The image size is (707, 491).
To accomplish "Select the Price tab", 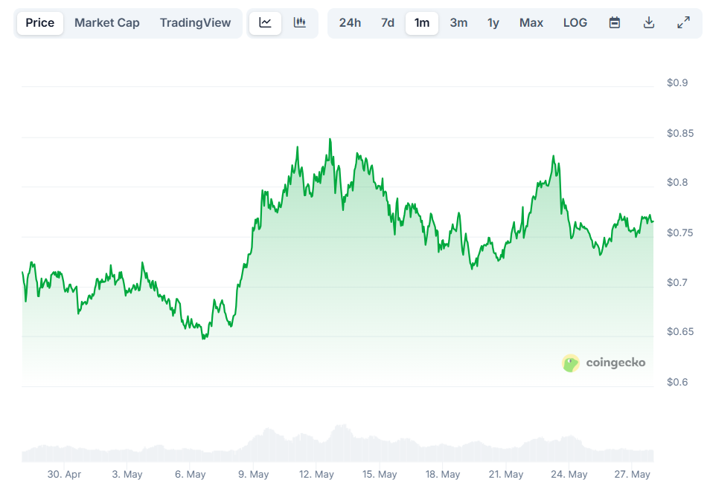I will pos(40,23).
